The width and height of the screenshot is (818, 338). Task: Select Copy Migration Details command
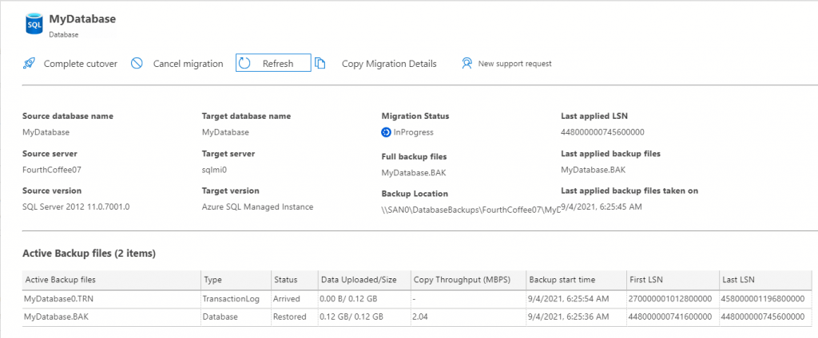pos(389,64)
